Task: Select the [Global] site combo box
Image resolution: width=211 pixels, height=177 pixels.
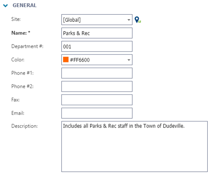Action: 97,20
